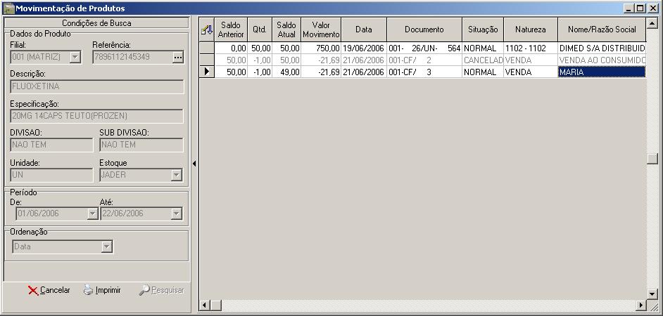The width and height of the screenshot is (663, 316).
Task: Minimize the Movimentação de Produtos window
Action: (629, 8)
